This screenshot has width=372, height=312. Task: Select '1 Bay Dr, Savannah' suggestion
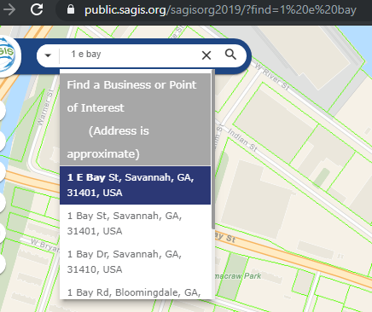click(135, 262)
